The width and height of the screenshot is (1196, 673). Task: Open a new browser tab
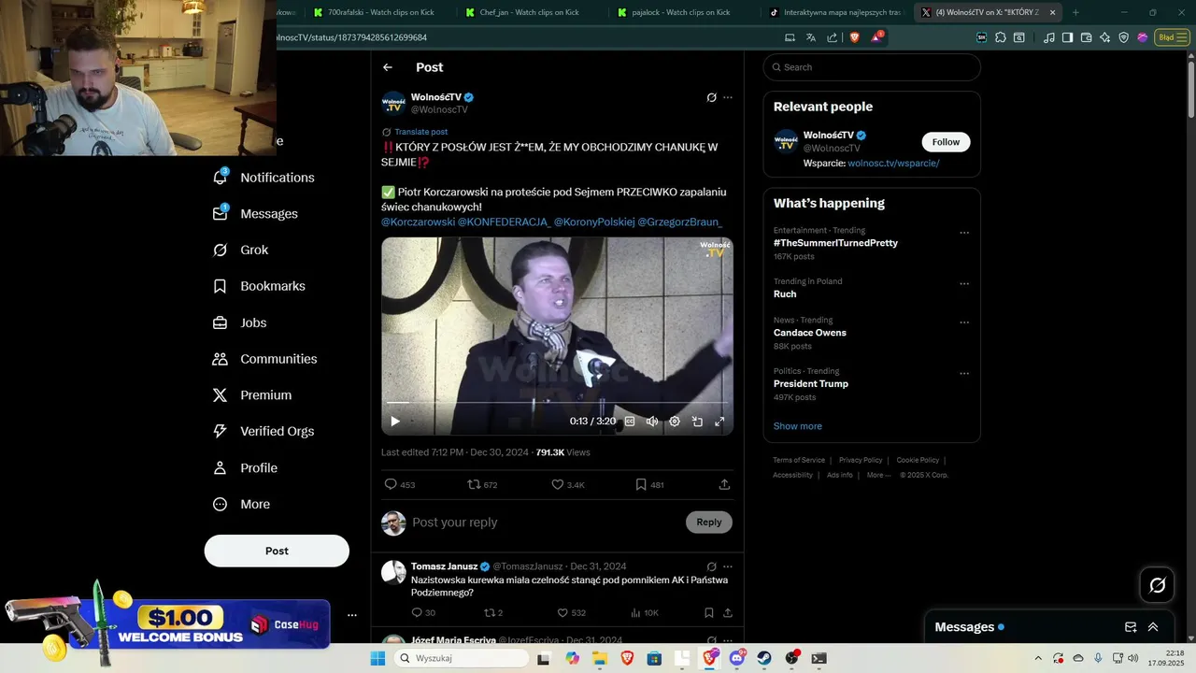(1075, 12)
